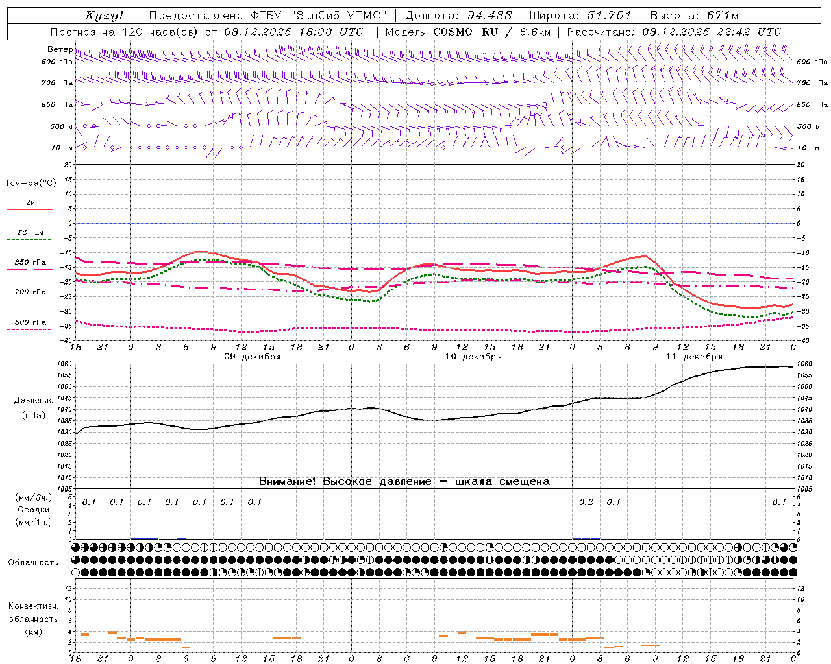831x664 pixels.
Task: Click the "Тем-ра(°C)" axis title
Action: (x=31, y=184)
